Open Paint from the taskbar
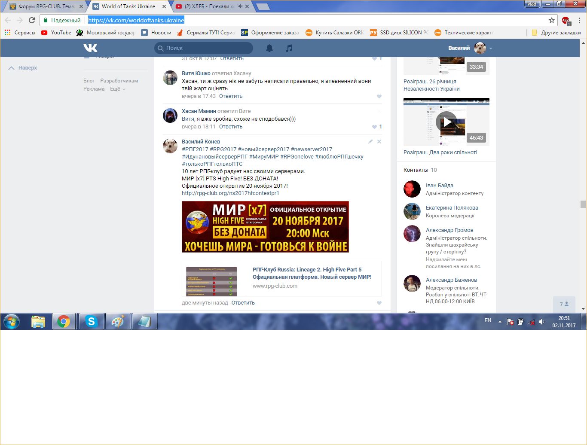This screenshot has height=445, width=587. click(118, 321)
